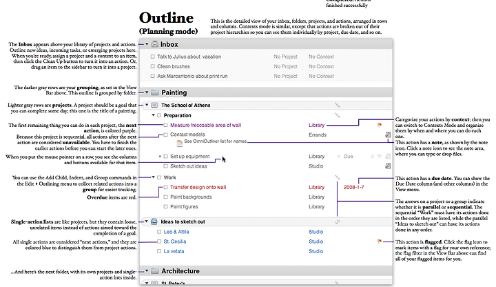Check off Clean brushes
Image resolution: width=496 pixels, height=287 pixels.
tap(153, 66)
